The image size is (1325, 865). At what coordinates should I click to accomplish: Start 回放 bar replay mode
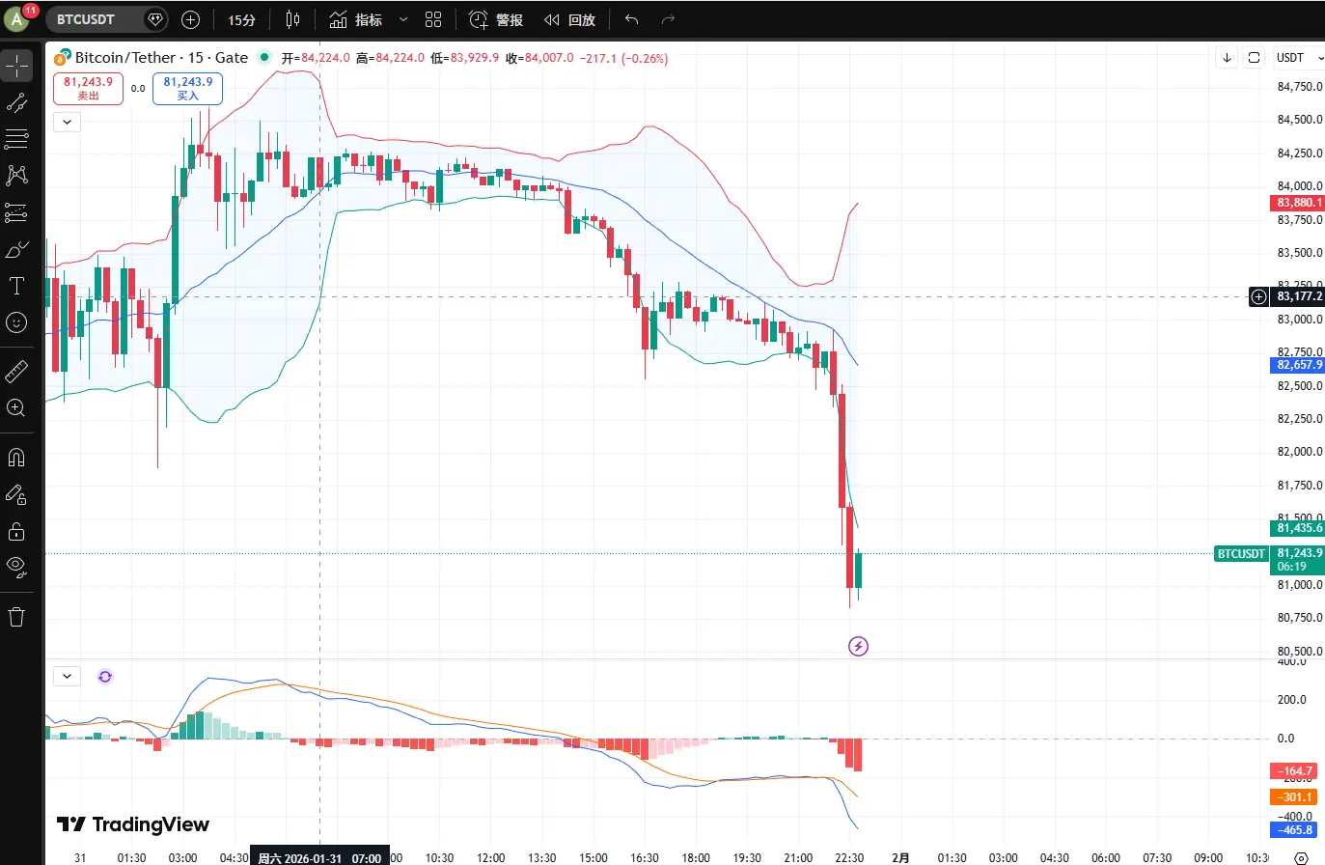[x=569, y=19]
